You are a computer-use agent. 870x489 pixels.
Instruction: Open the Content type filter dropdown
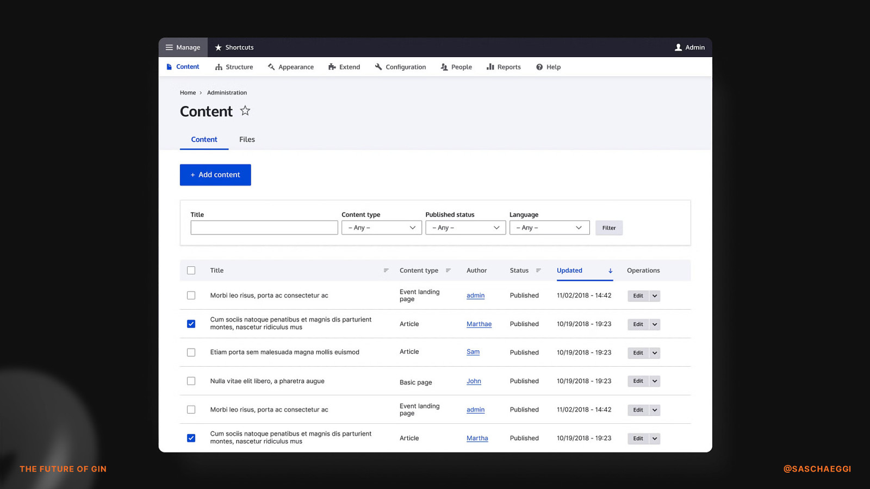click(x=382, y=228)
